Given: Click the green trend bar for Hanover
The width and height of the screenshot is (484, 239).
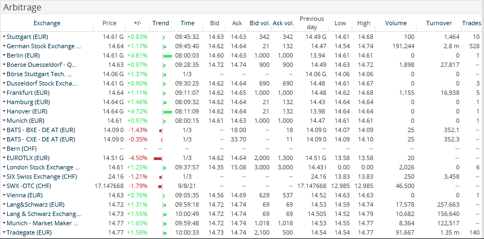Looking at the screenshot, I should point(168,111).
